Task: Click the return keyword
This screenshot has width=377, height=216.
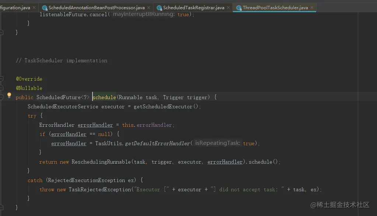Action: tap(48, 162)
